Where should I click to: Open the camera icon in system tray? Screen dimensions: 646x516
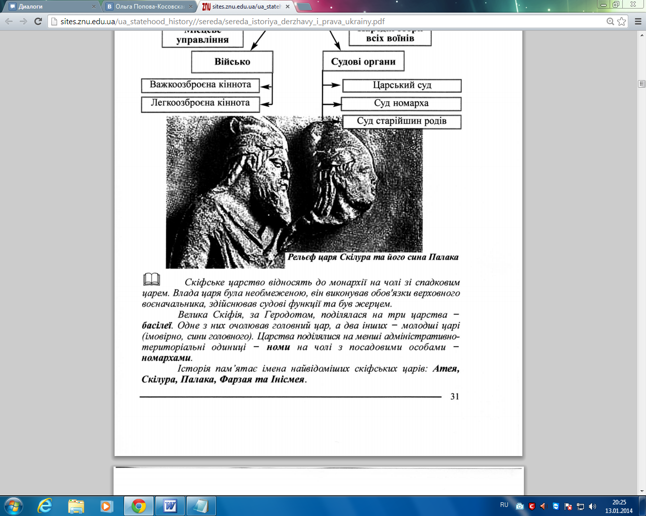[520, 506]
